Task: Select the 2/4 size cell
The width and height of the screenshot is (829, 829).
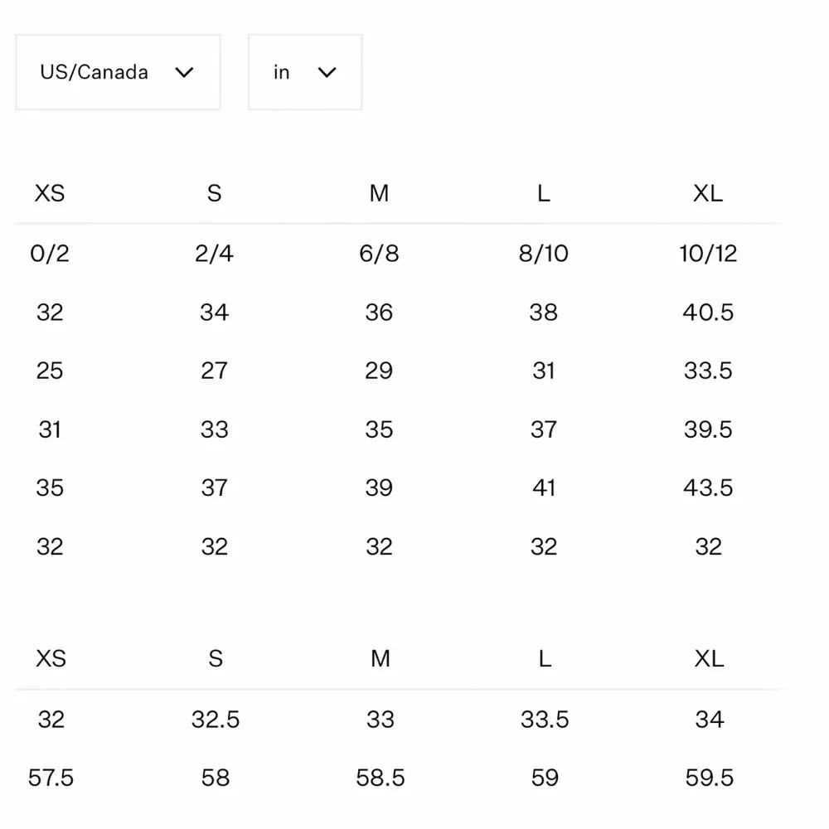Action: [214, 253]
